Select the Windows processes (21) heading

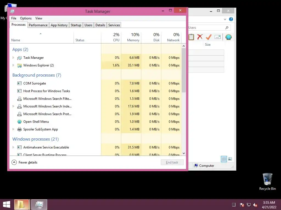coord(35,139)
